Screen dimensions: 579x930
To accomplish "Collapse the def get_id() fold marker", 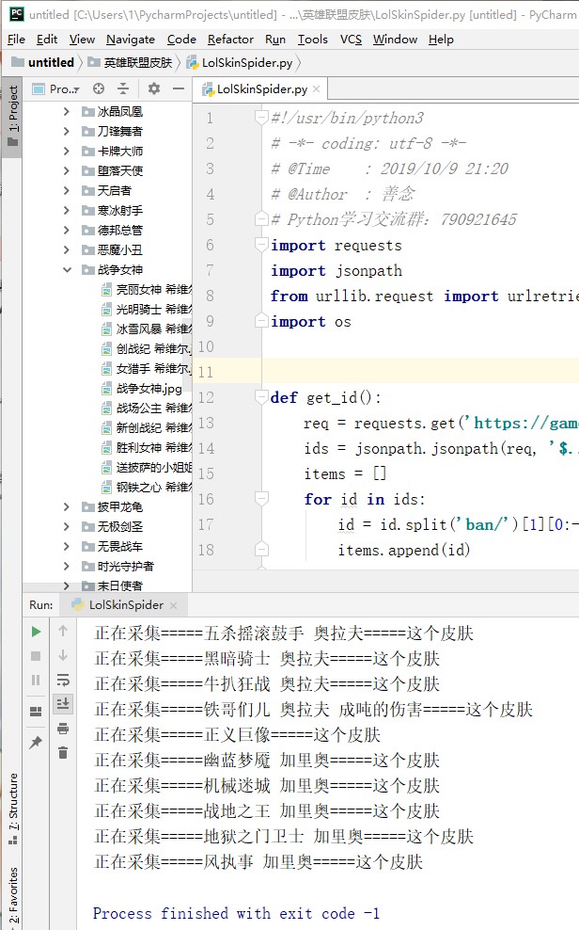I will pyautogui.click(x=261, y=397).
